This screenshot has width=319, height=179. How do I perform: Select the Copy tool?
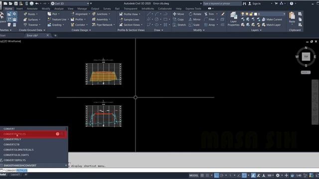pos(178,19)
